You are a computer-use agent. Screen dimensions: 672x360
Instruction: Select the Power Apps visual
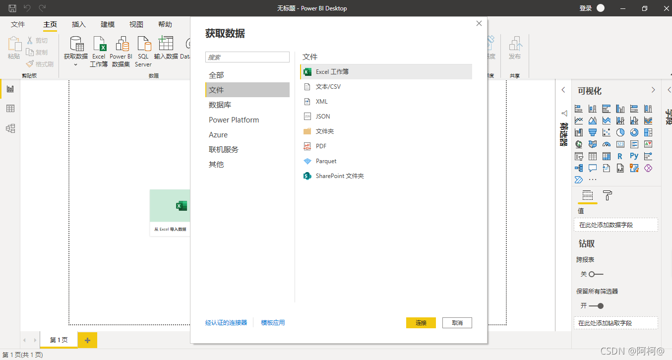tap(648, 168)
